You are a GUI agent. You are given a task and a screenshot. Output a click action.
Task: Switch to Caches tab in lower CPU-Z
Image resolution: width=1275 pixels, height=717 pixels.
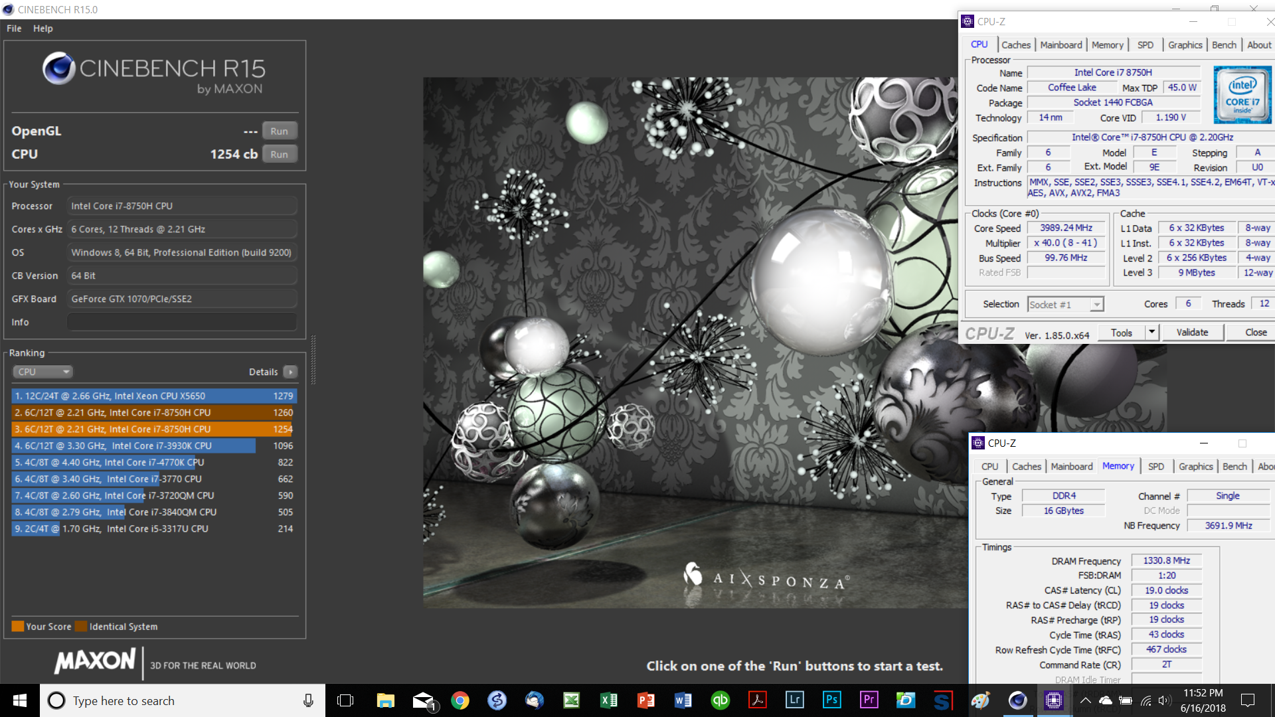pos(1026,467)
